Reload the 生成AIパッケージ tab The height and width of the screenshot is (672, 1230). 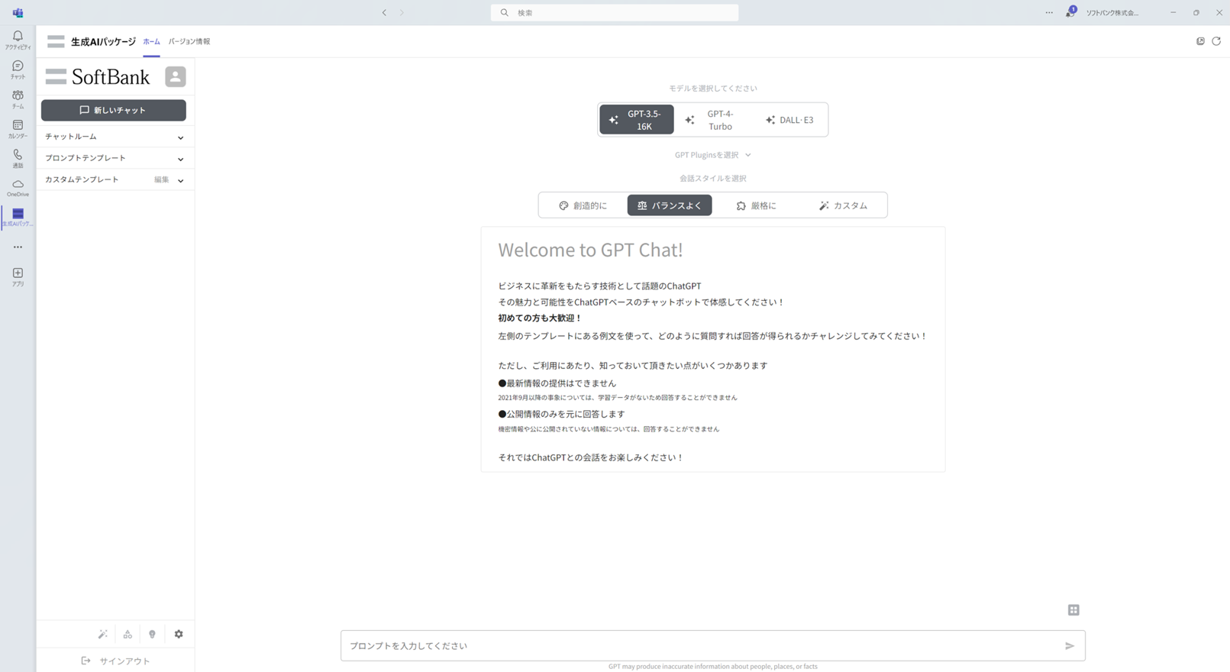pos(1216,41)
